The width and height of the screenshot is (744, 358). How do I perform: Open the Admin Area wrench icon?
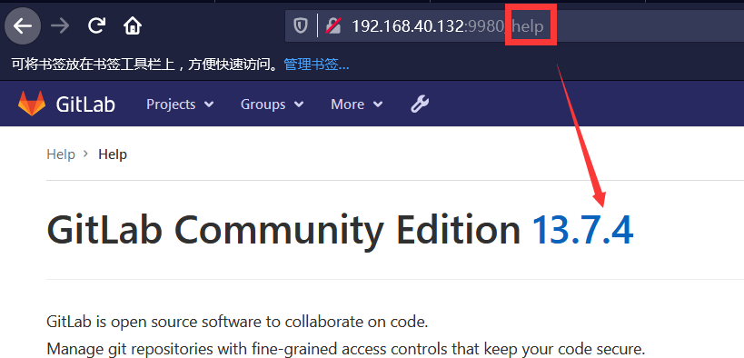tap(420, 104)
